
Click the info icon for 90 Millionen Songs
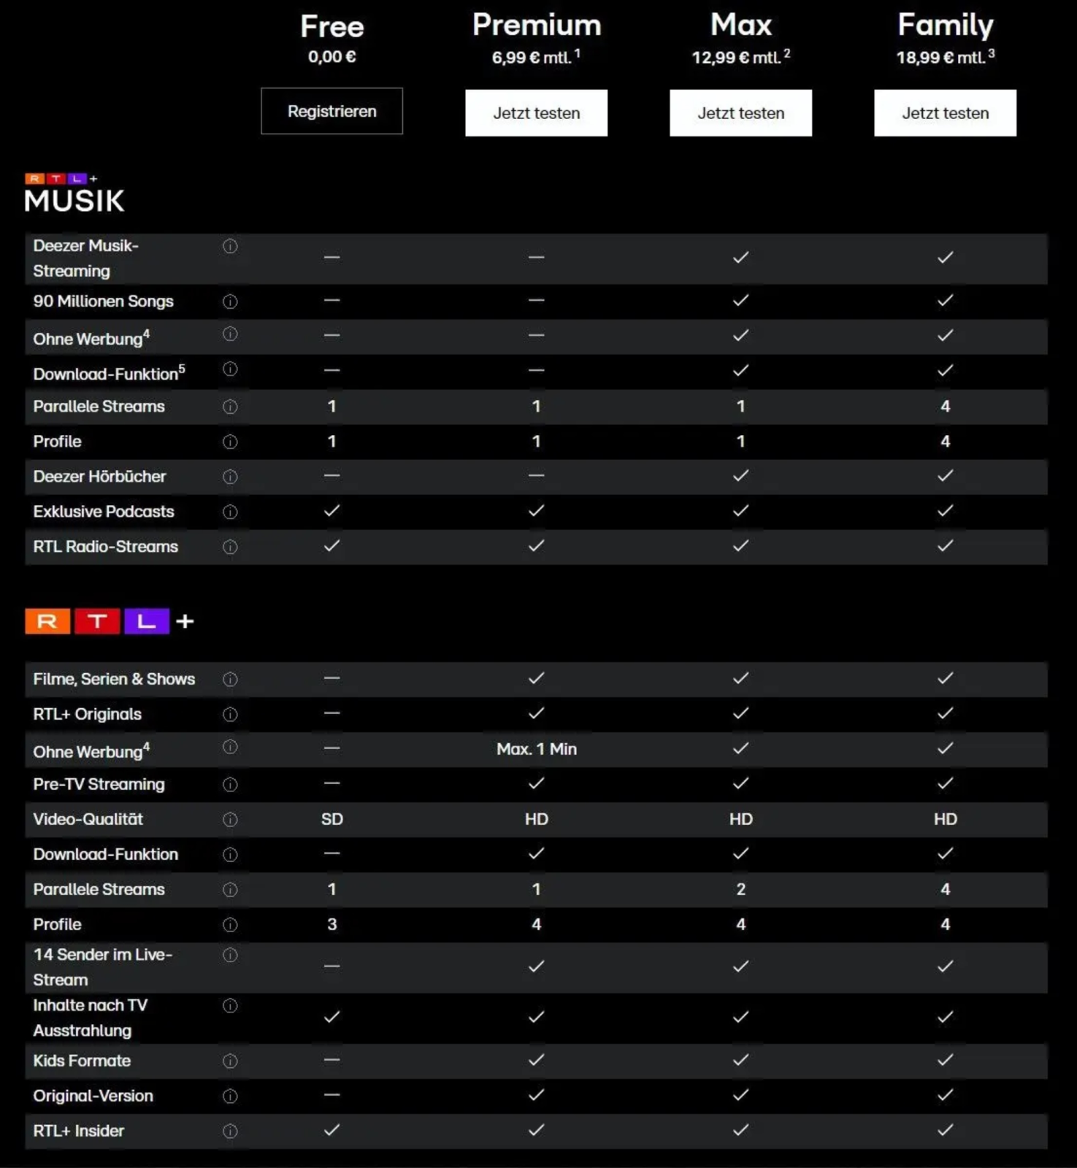pos(230,301)
